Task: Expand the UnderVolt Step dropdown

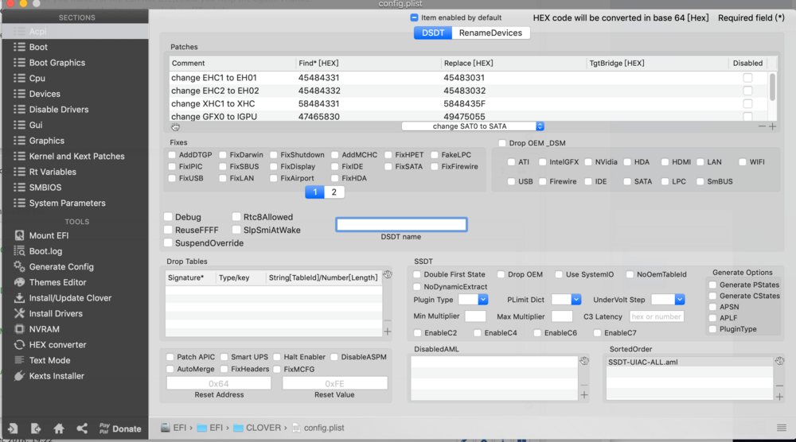Action: coord(679,300)
